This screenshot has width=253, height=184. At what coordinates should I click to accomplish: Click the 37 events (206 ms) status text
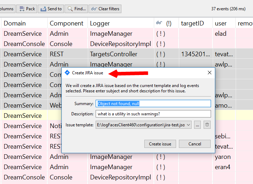coord(228,9)
